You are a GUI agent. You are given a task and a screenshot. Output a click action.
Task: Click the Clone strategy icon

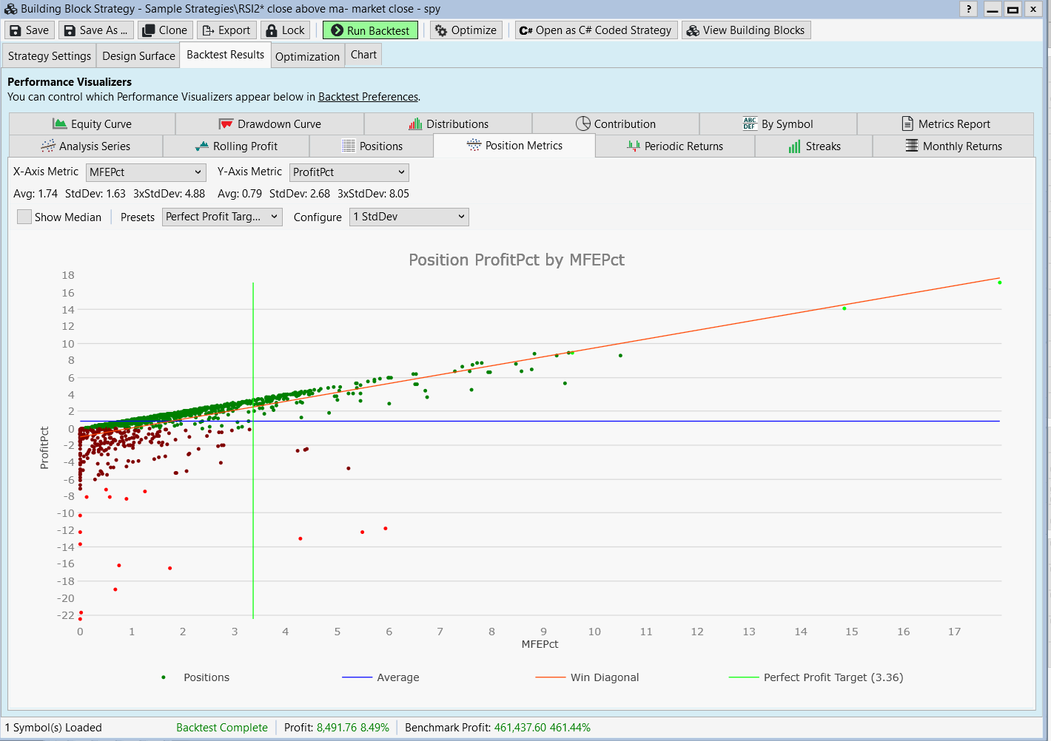149,30
